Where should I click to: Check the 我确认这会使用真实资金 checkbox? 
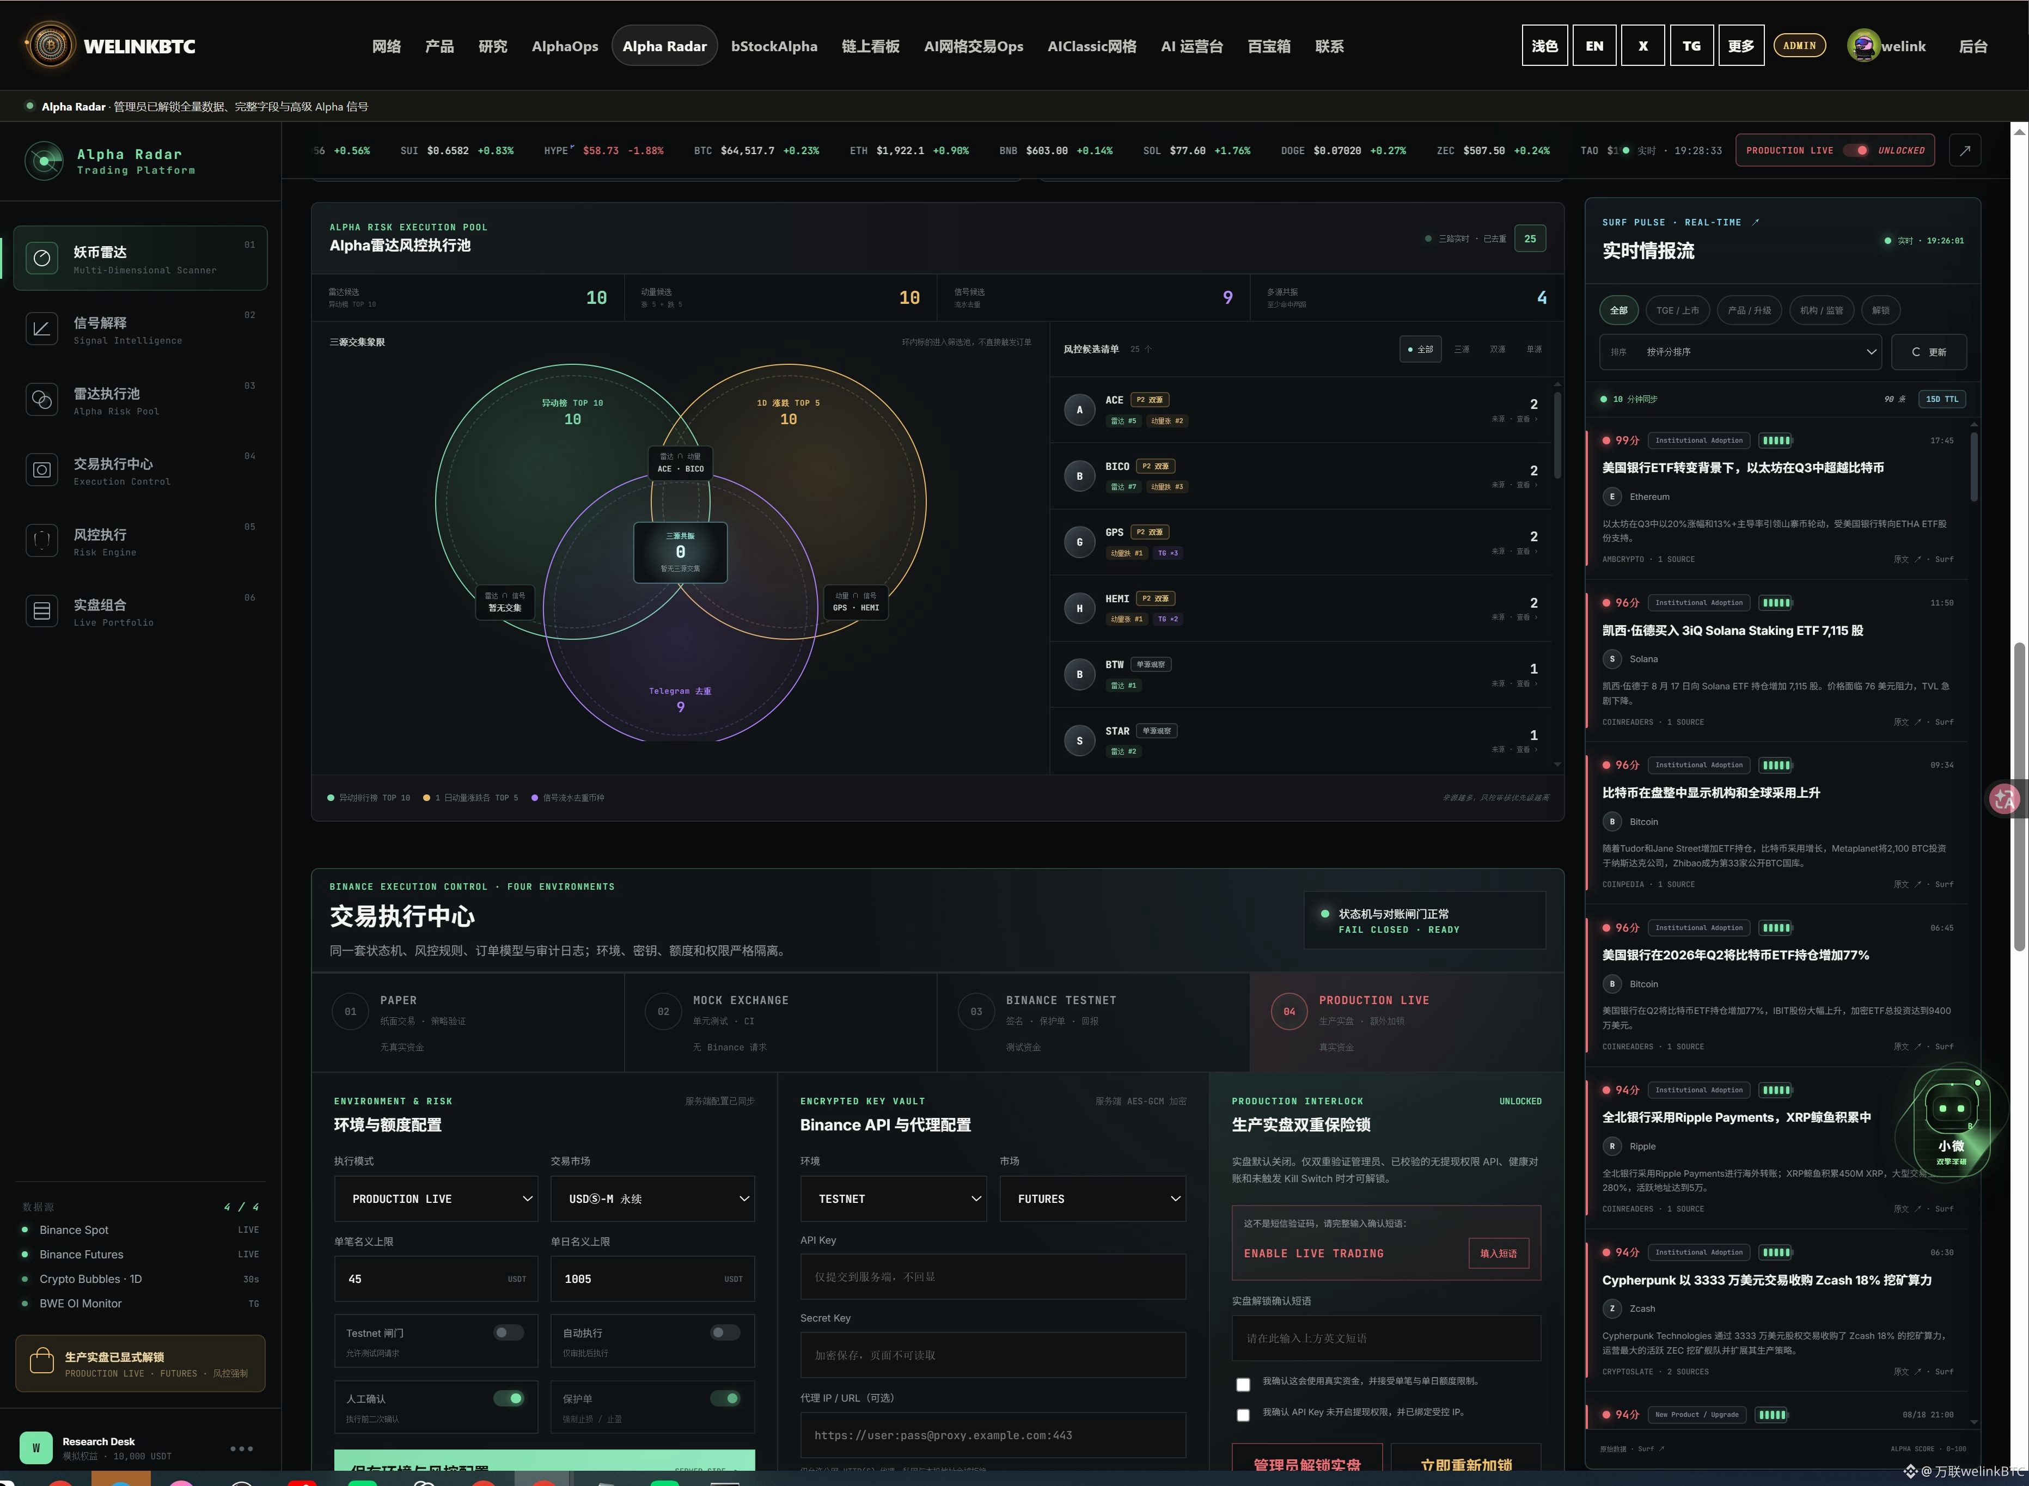pos(1243,1384)
